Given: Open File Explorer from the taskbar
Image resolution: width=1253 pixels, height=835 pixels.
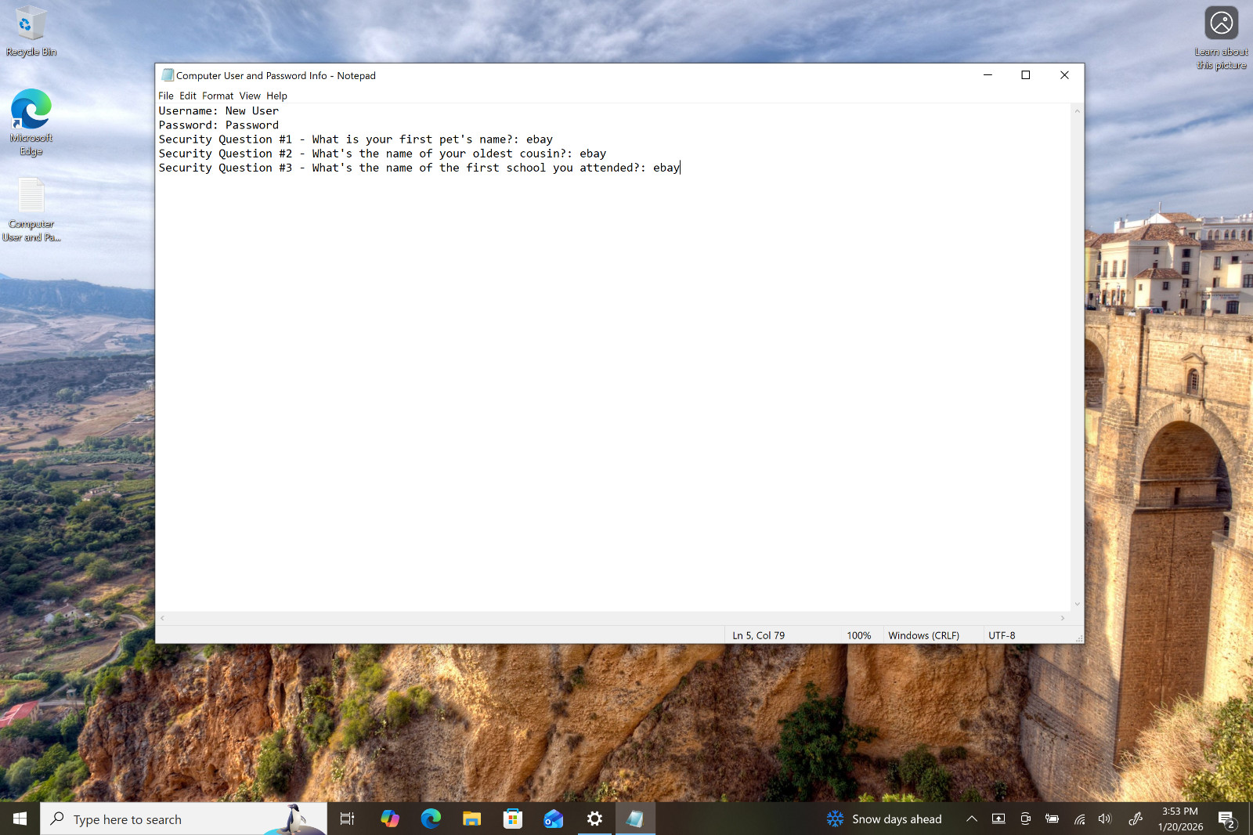Looking at the screenshot, I should pos(471,819).
